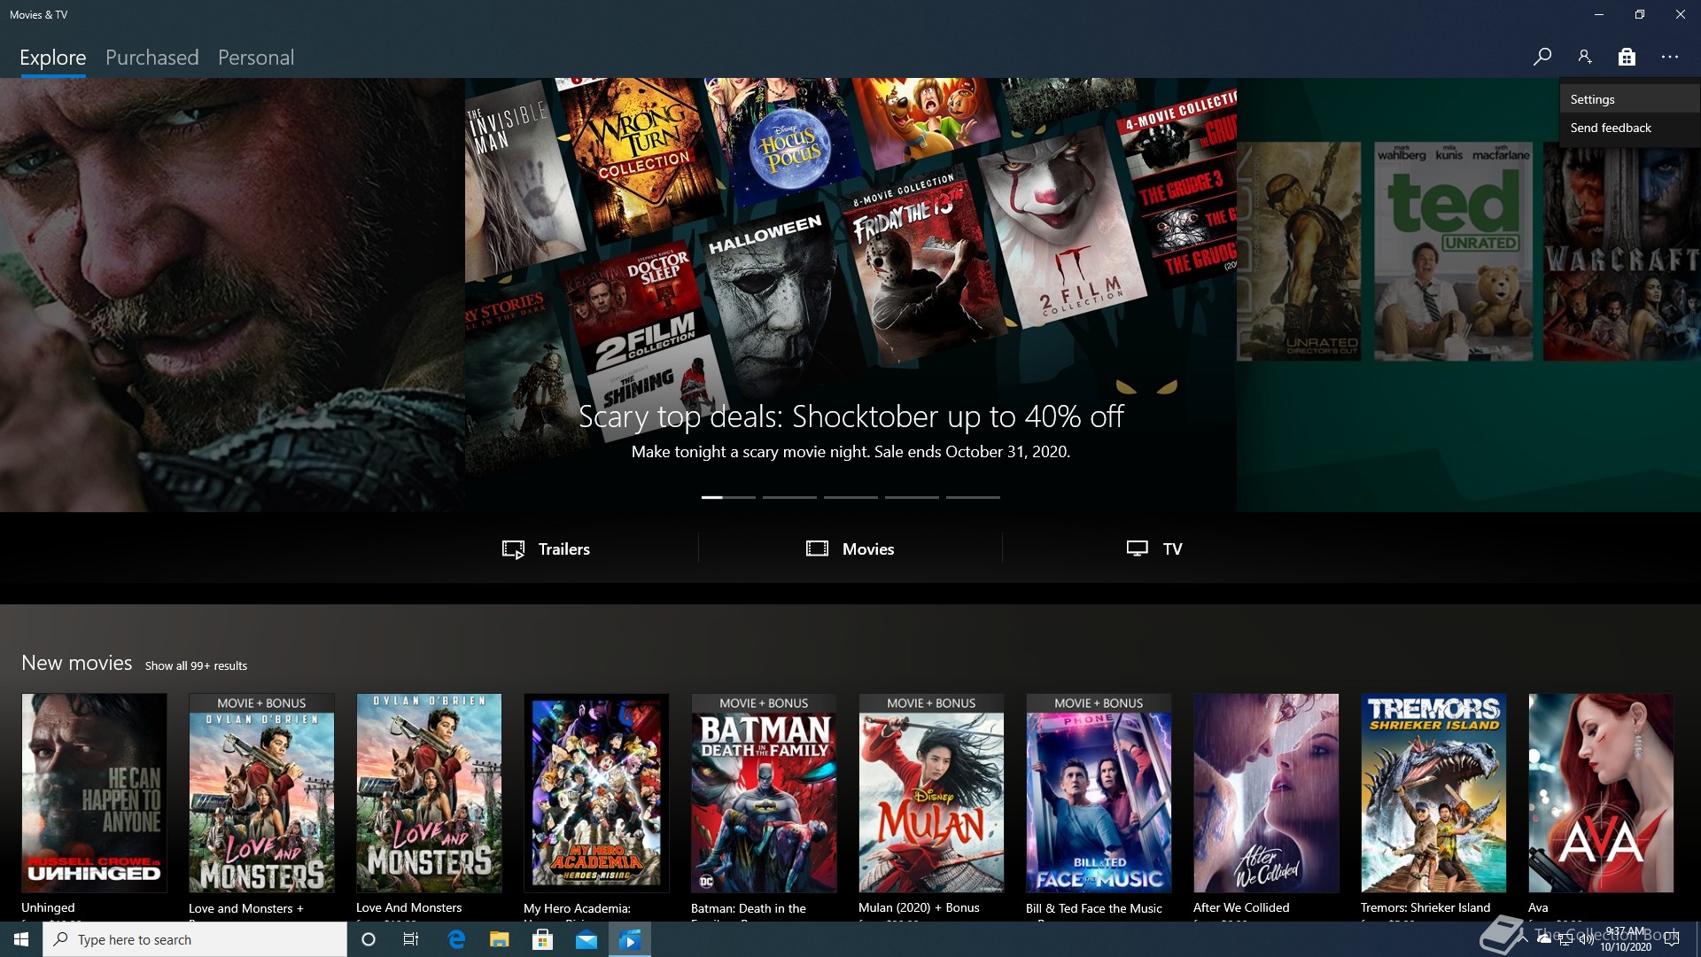Image resolution: width=1701 pixels, height=957 pixels.
Task: Switch to the Explore tab
Action: (x=53, y=58)
